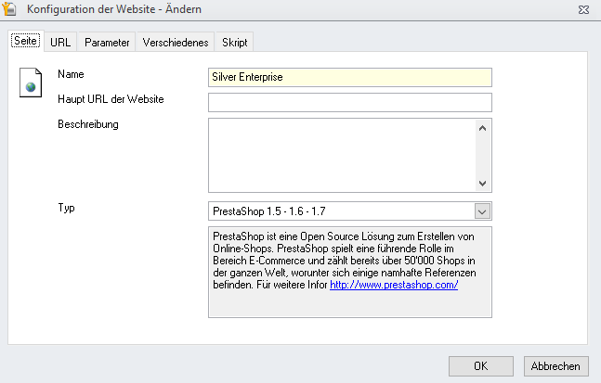Switch to the Parameter tab
This screenshot has width=601, height=383.
(107, 42)
